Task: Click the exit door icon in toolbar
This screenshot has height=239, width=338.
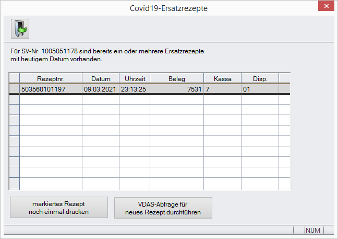Action: (x=20, y=29)
